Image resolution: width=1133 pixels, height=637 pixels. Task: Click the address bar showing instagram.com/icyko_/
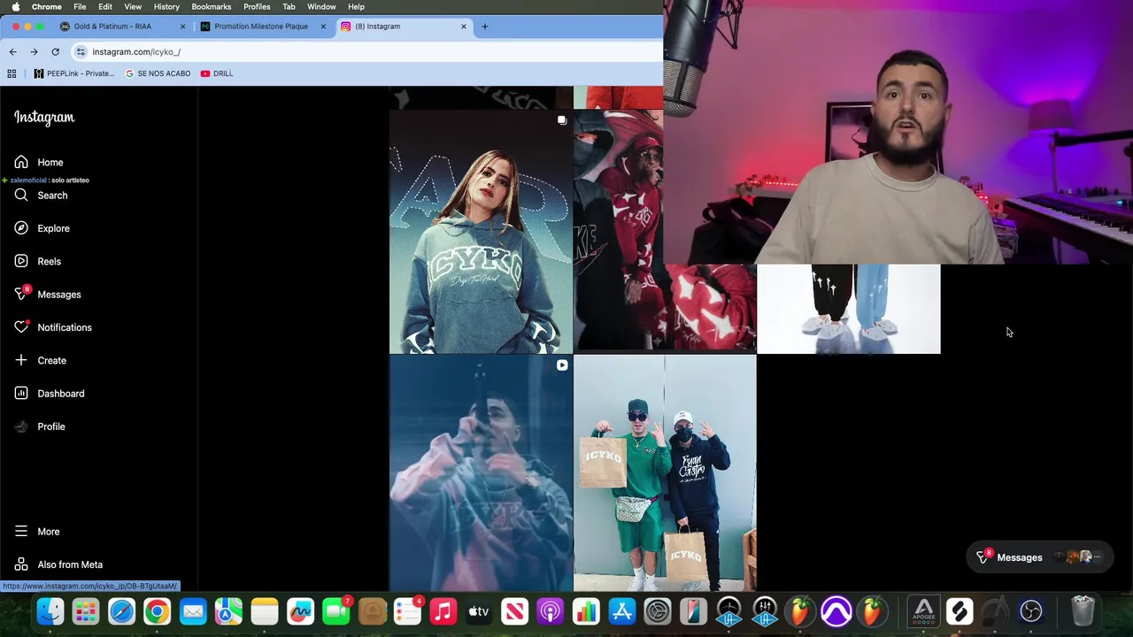pyautogui.click(x=366, y=52)
